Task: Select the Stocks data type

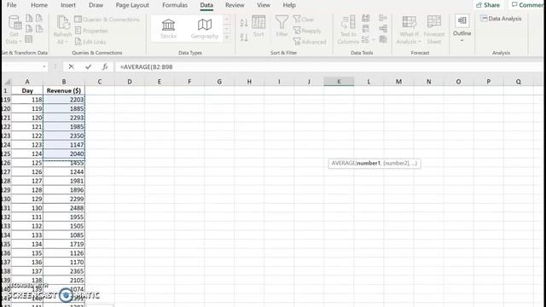Action: 169,29
